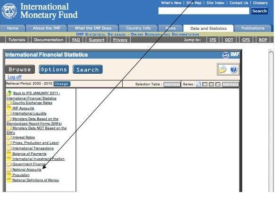Screen dimensions: 275x209
Task: Expand the National Accounts folder
Action: [9, 170]
